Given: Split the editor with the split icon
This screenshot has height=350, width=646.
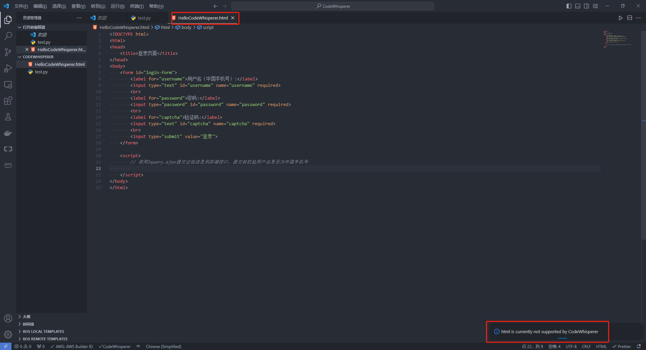Looking at the screenshot, I should [630, 18].
